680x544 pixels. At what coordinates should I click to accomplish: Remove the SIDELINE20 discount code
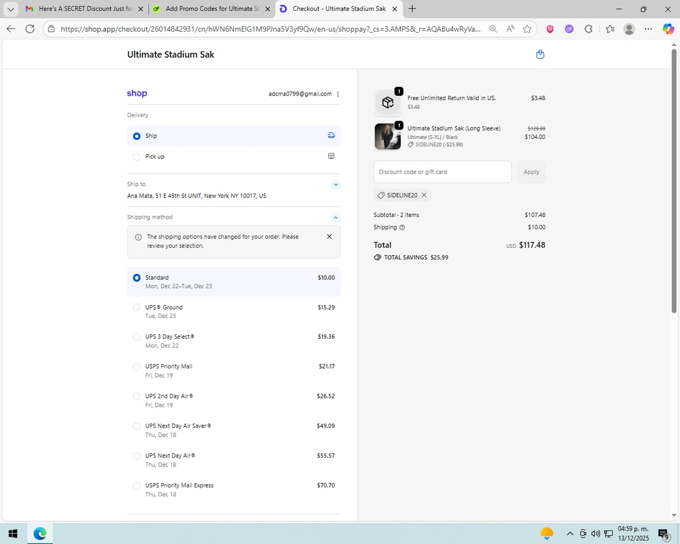pos(424,195)
